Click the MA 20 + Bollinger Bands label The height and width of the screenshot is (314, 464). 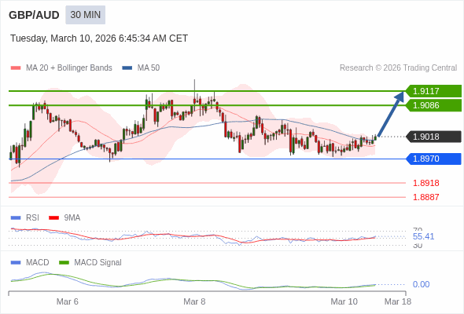pos(69,68)
